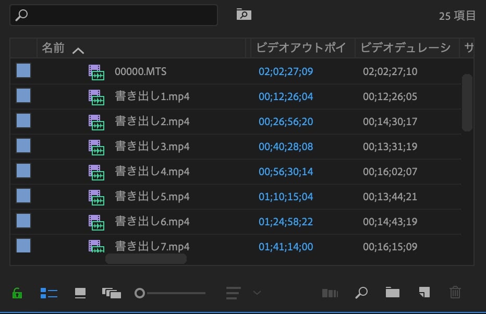Click the trash Clear icon
The image size is (486, 314).
click(455, 293)
